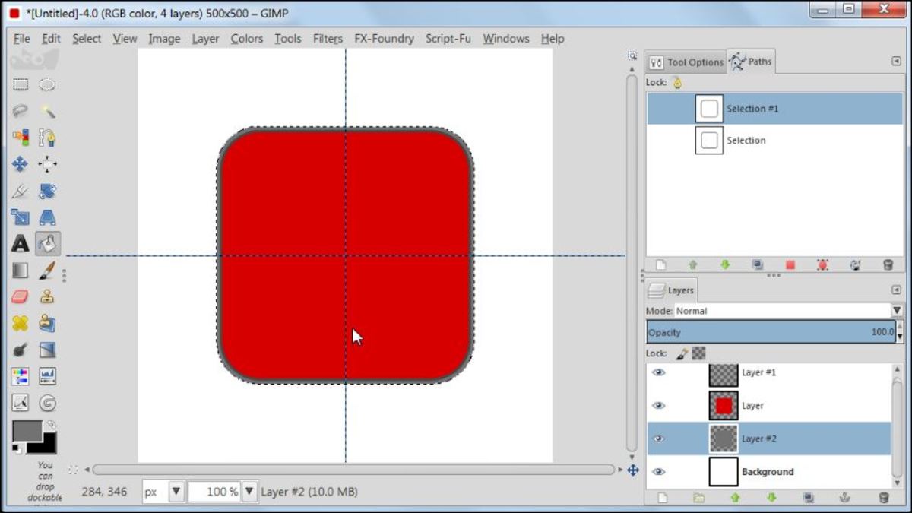Viewport: 912px width, 513px height.
Task: Select the Rectangle Select tool
Action: tap(21, 84)
